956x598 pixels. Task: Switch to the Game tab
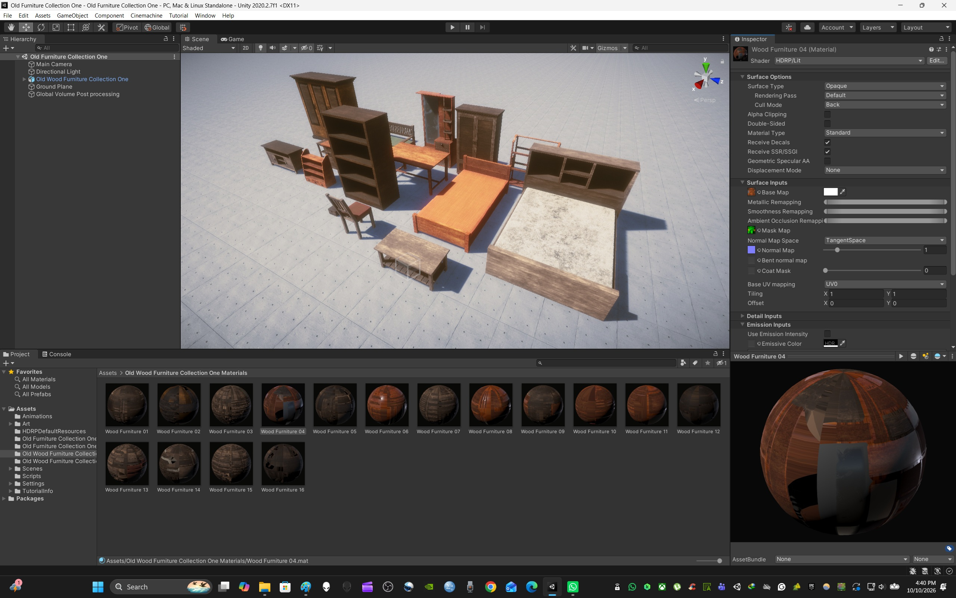coord(232,39)
